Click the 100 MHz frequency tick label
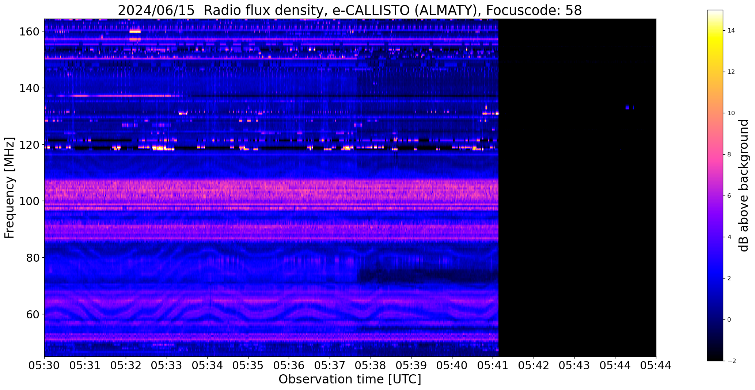Viewport: 755px width, 390px height. point(29,201)
